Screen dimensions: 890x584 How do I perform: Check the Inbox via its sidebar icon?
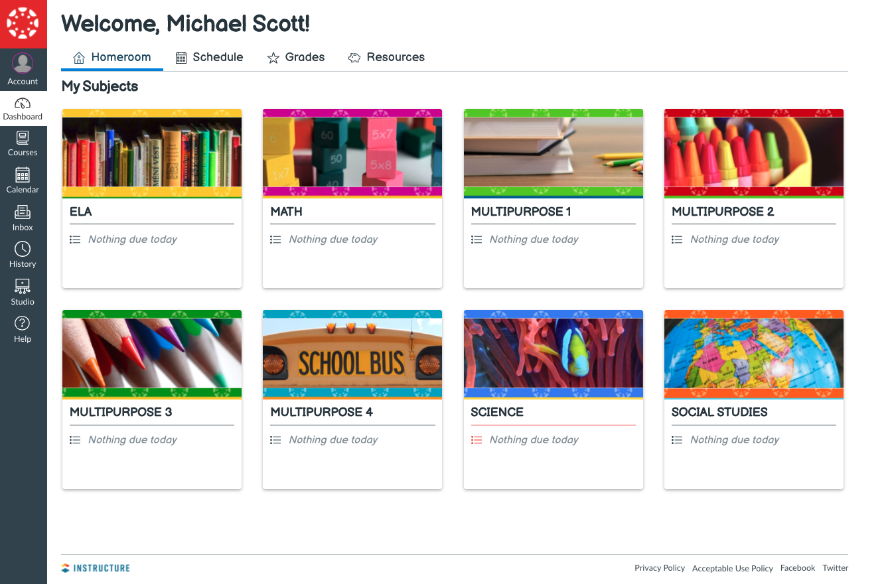click(23, 217)
